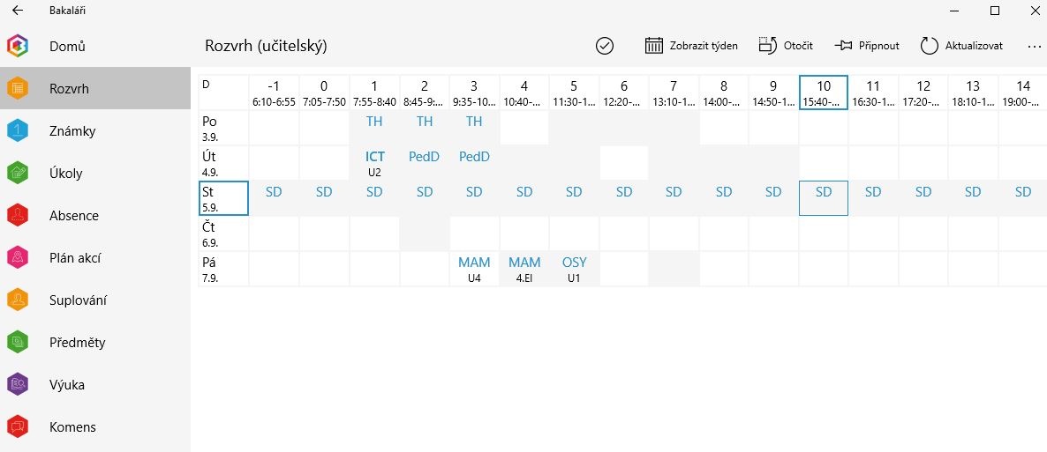Click the Absence sidebar icon
Screen dimensions: 1047x452
(18, 215)
